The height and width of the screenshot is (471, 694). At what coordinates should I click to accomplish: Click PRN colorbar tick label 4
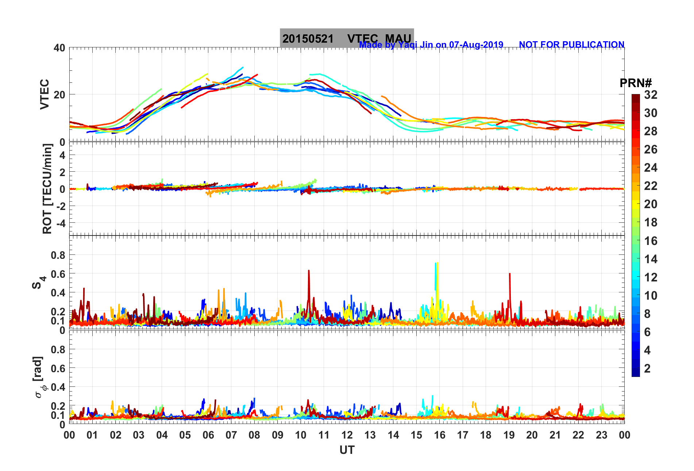point(647,350)
